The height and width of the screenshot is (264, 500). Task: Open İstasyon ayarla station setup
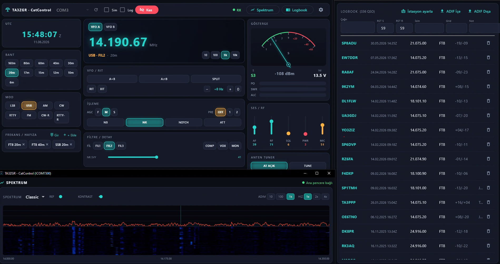click(417, 11)
